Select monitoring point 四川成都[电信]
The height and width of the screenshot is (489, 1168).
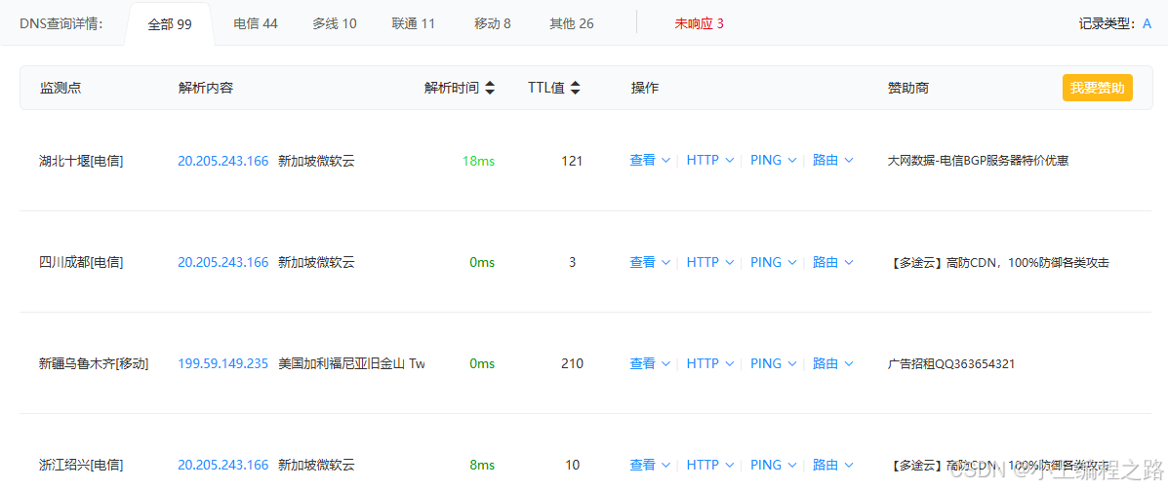click(81, 262)
